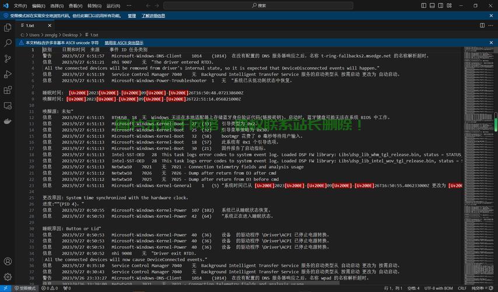Open the Extensions view
This screenshot has height=292, width=498.
(x=8, y=90)
